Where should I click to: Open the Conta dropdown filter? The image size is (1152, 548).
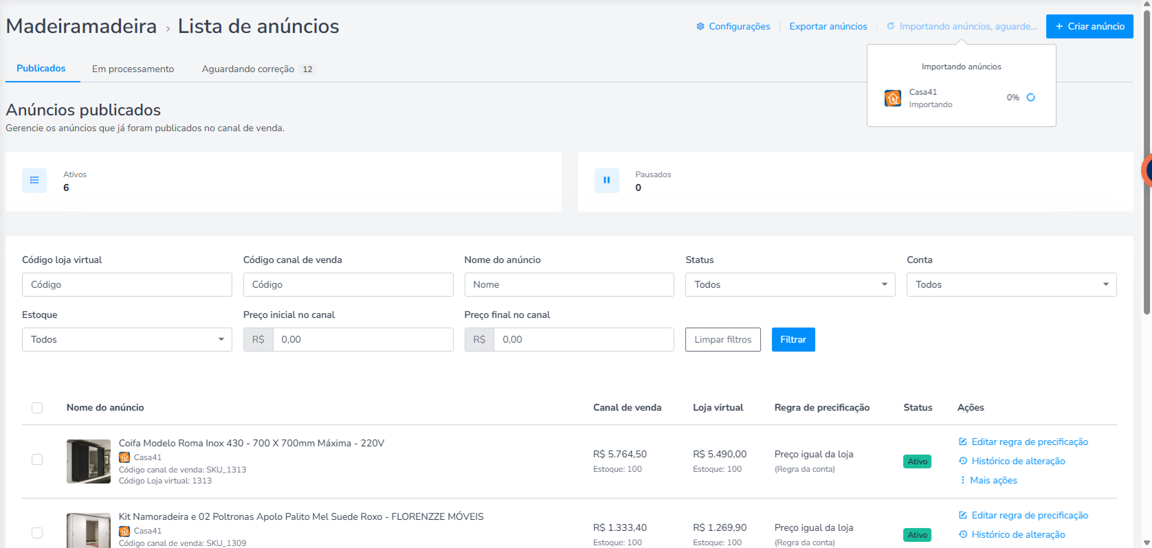point(1011,284)
